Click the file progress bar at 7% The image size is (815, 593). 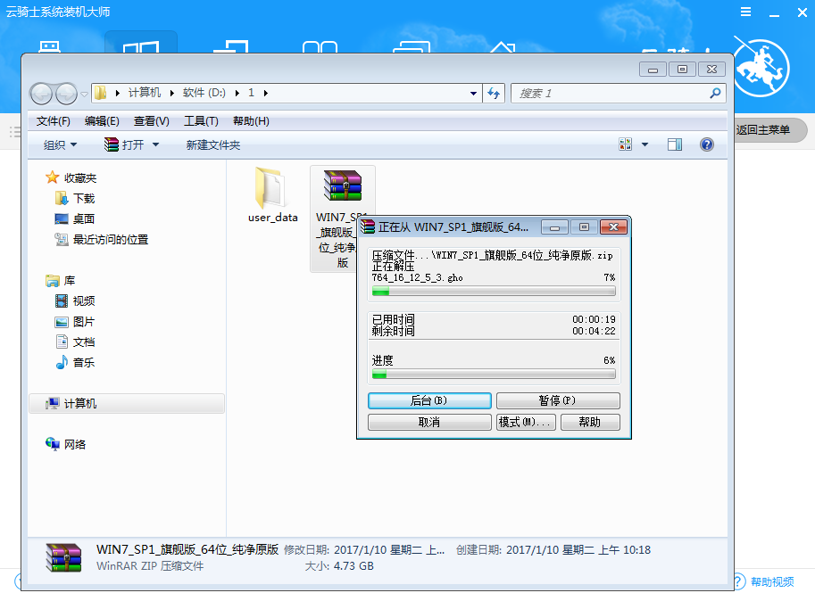click(494, 292)
